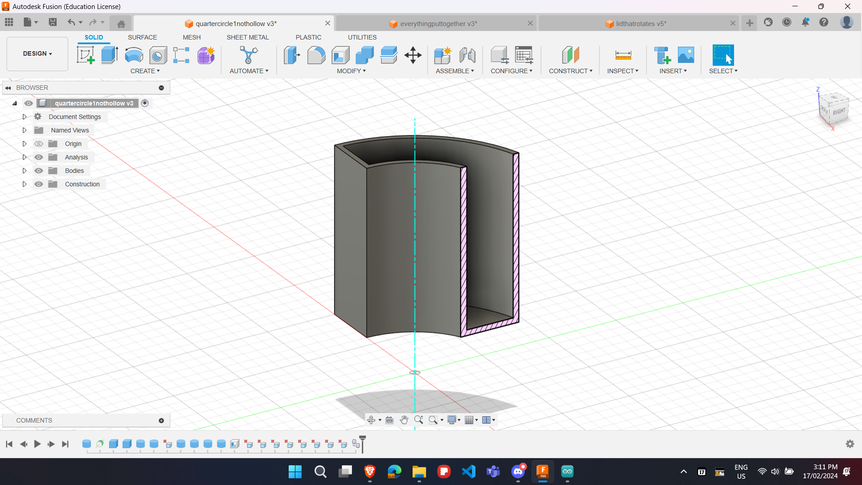Select the Shell tool icon
The image size is (862, 485).
point(340,55)
